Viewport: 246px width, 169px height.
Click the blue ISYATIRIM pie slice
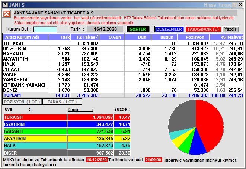click(197, 144)
